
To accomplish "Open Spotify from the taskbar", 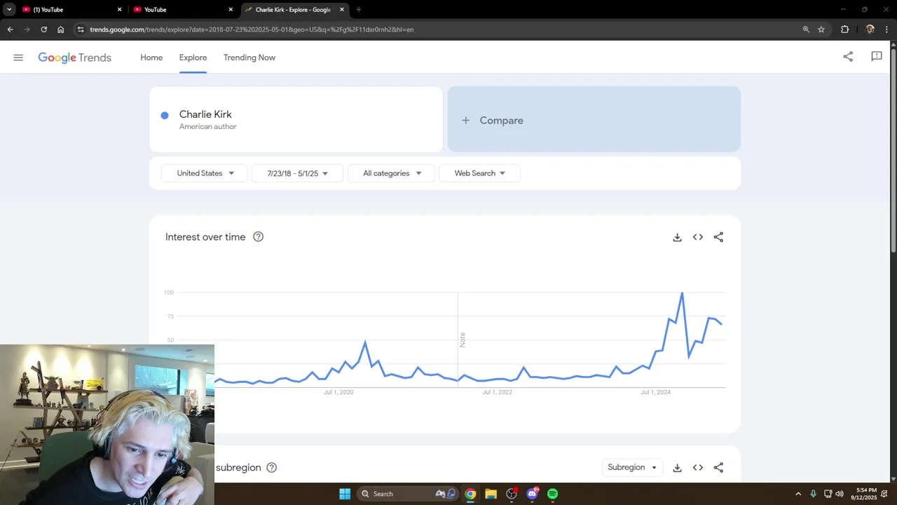I will tap(552, 494).
